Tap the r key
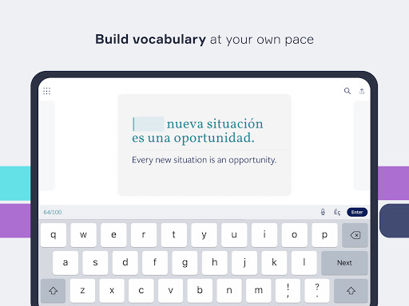The height and width of the screenshot is (306, 409). click(144, 235)
